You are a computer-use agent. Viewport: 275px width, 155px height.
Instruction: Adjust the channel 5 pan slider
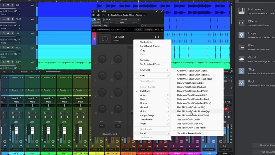[x=32, y=105]
